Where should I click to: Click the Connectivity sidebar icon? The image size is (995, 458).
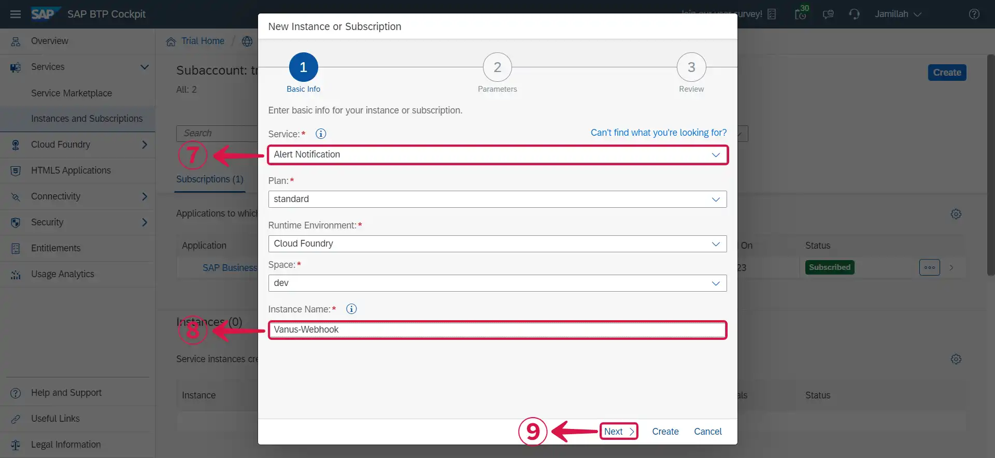coord(16,196)
